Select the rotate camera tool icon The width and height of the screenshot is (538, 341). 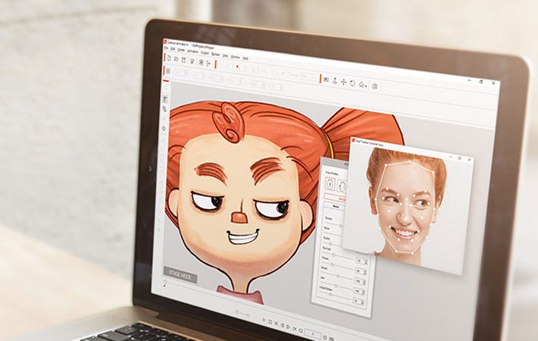point(352,83)
